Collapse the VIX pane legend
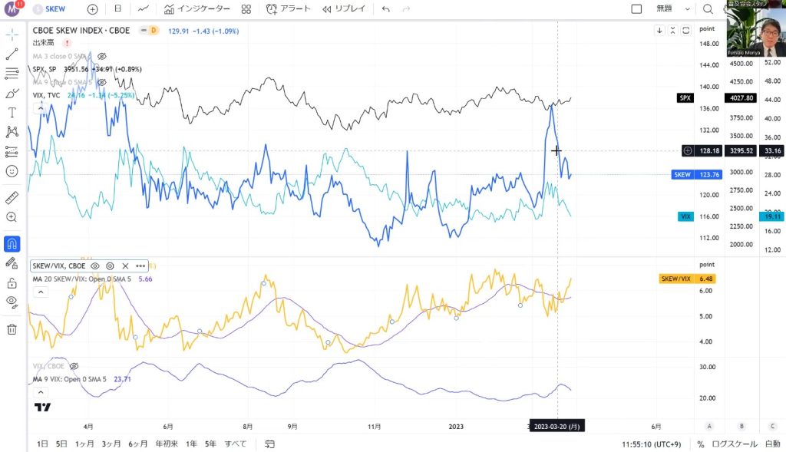 click(41, 392)
